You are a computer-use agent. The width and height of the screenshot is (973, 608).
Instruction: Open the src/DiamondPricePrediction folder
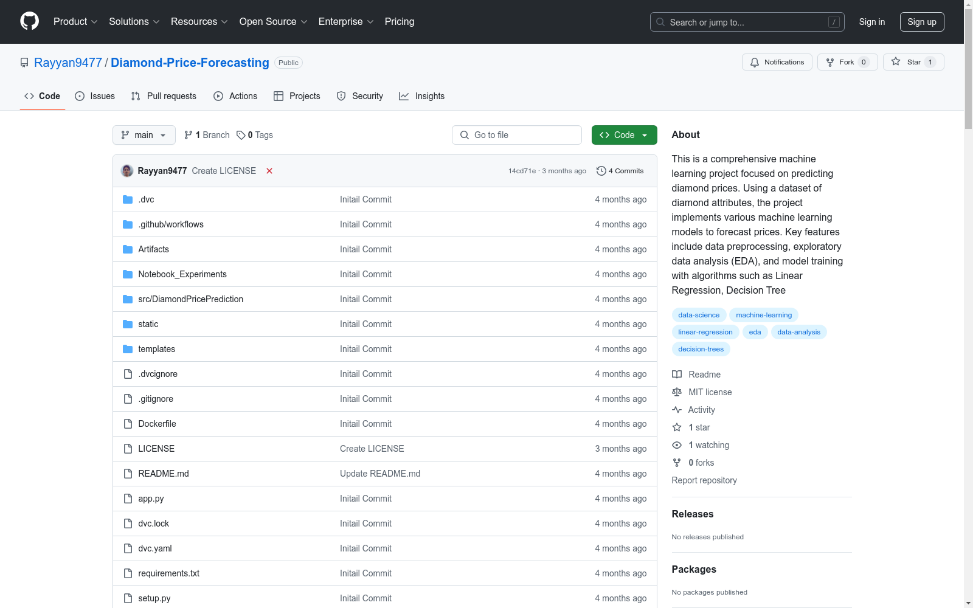point(190,299)
